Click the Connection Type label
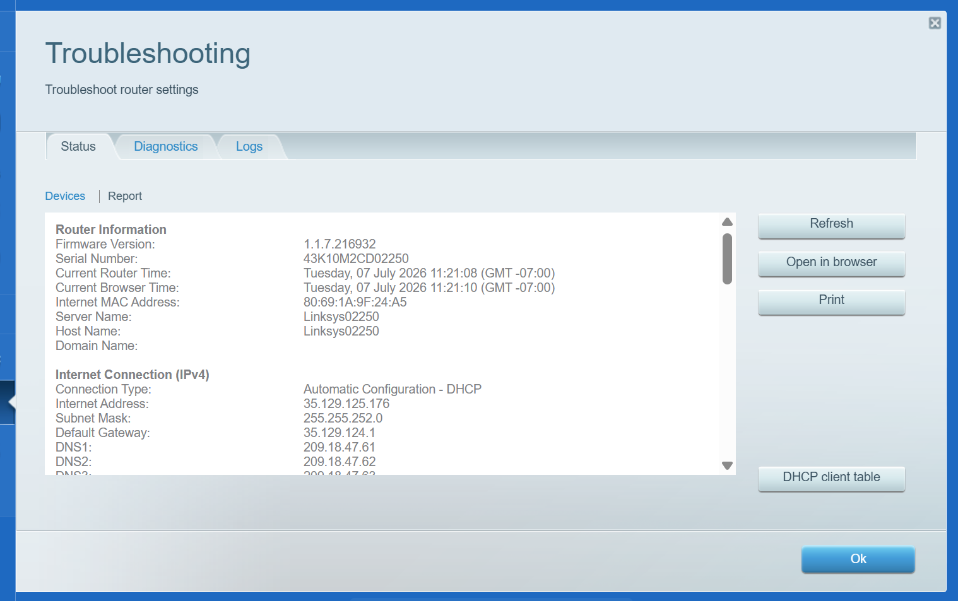The width and height of the screenshot is (958, 601). 103,389
